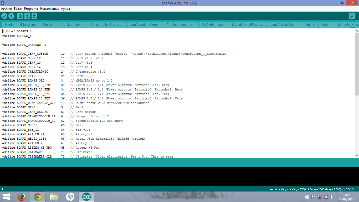This screenshot has width=359, height=202.
Task: Open the HP app from the taskbar
Action: pos(70,197)
